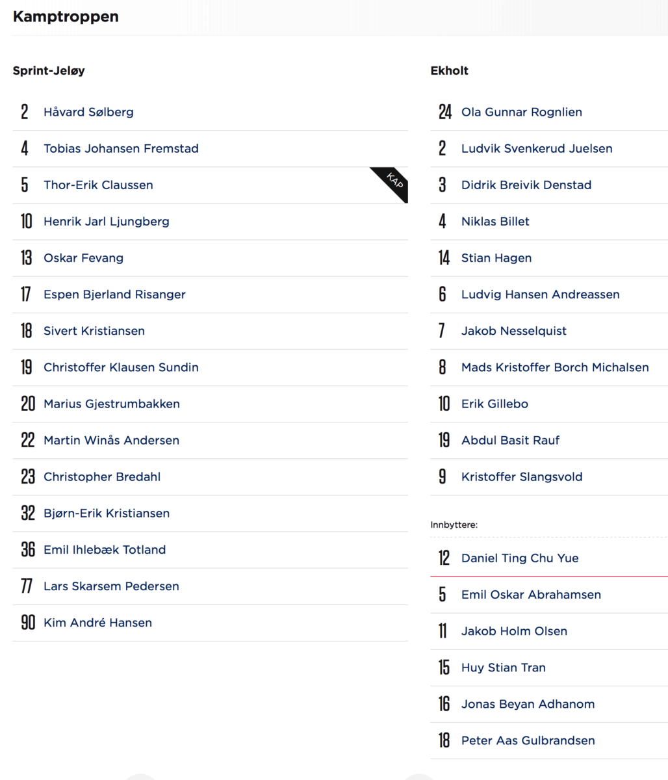The height and width of the screenshot is (780, 668).
Task: Click the Sprint-Jeløy team heading
Action: pos(49,71)
